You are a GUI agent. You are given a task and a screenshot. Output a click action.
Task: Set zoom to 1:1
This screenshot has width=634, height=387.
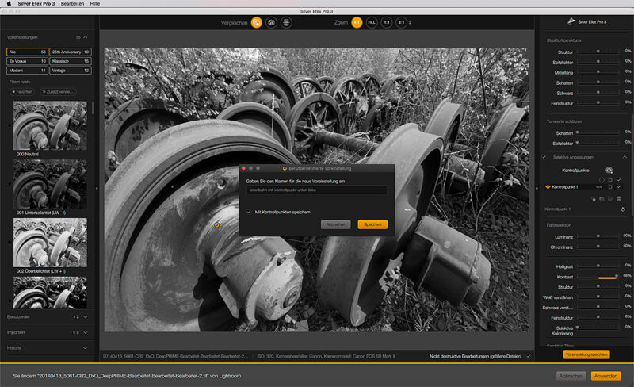click(387, 23)
